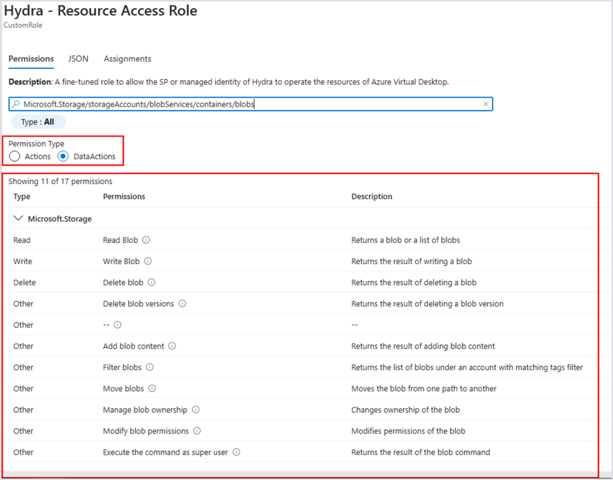Click the Permission Type label
This screenshot has height=480, width=613.
pyautogui.click(x=36, y=144)
